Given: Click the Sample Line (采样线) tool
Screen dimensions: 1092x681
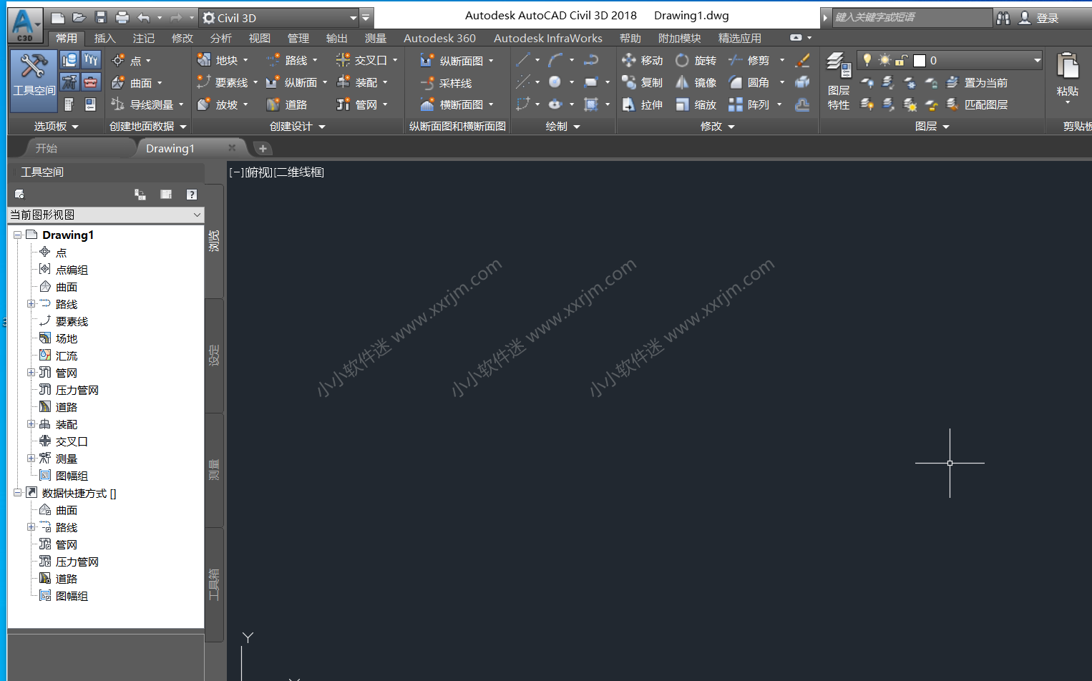Looking at the screenshot, I should pyautogui.click(x=447, y=83).
